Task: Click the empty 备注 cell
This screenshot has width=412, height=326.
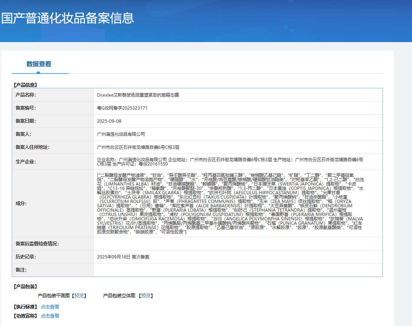Action: 238,270
